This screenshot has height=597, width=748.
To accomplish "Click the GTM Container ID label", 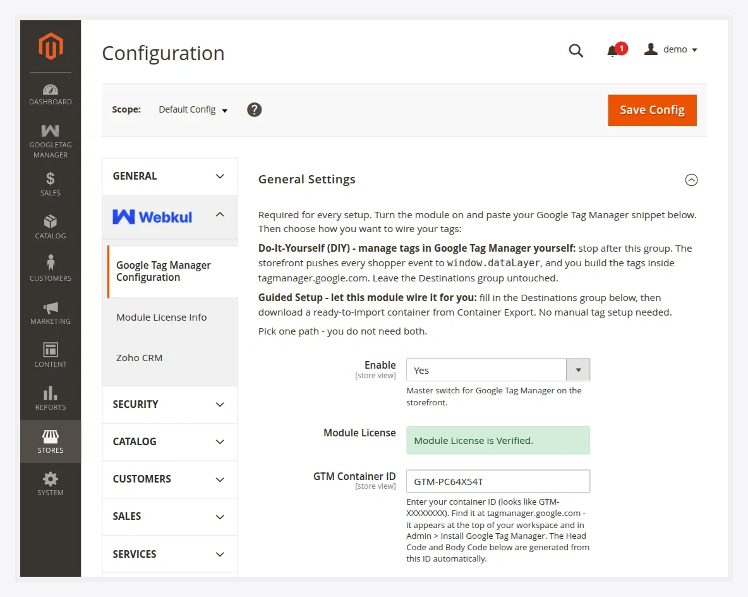I will (x=354, y=476).
